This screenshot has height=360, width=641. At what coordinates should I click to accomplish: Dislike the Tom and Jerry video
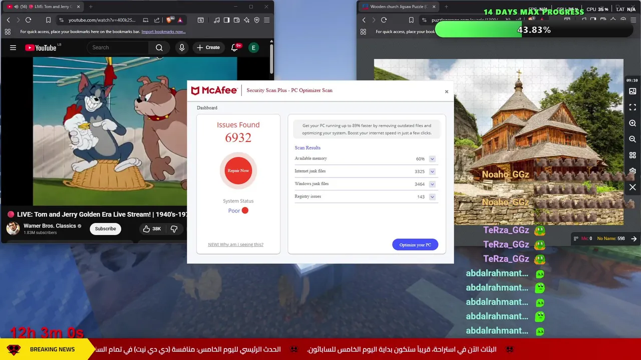174,228
